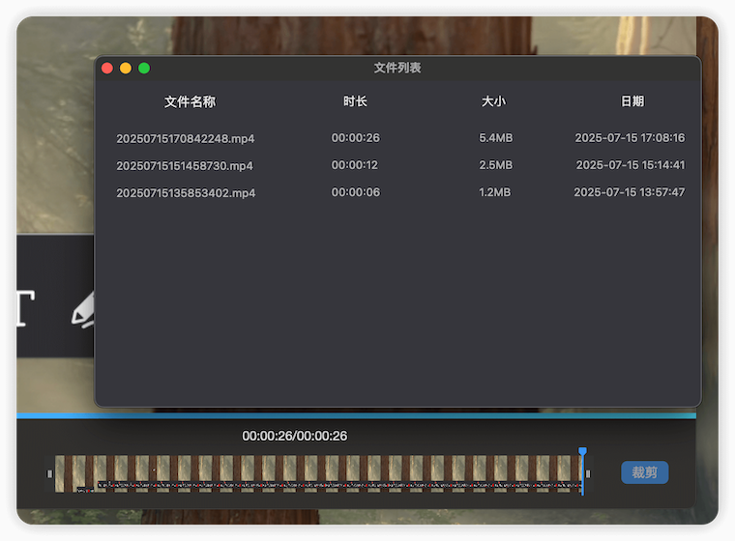
Task: Sort by 时长 column header
Action: 355,101
